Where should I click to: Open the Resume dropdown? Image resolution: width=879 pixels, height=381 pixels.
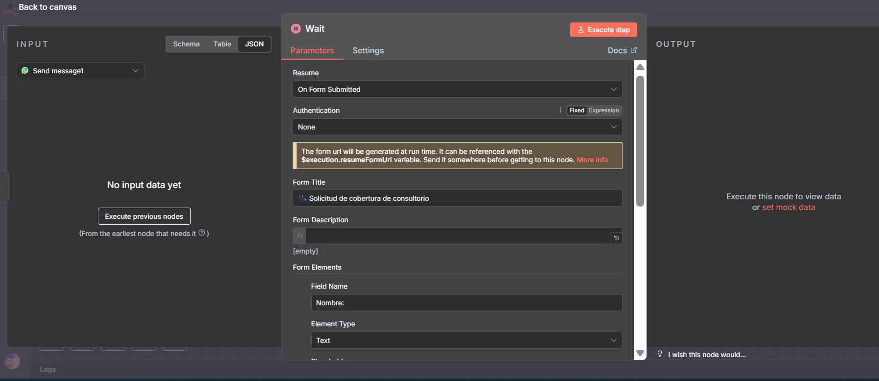point(457,89)
